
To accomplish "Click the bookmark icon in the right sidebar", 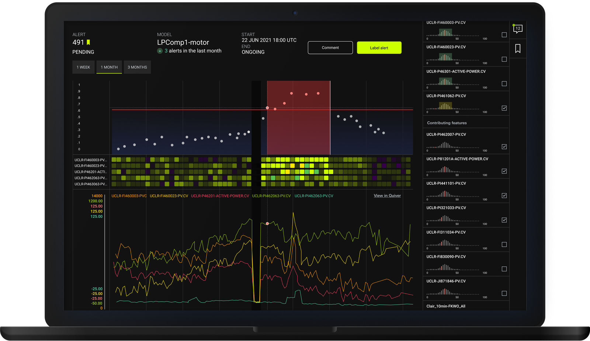I will tap(518, 48).
